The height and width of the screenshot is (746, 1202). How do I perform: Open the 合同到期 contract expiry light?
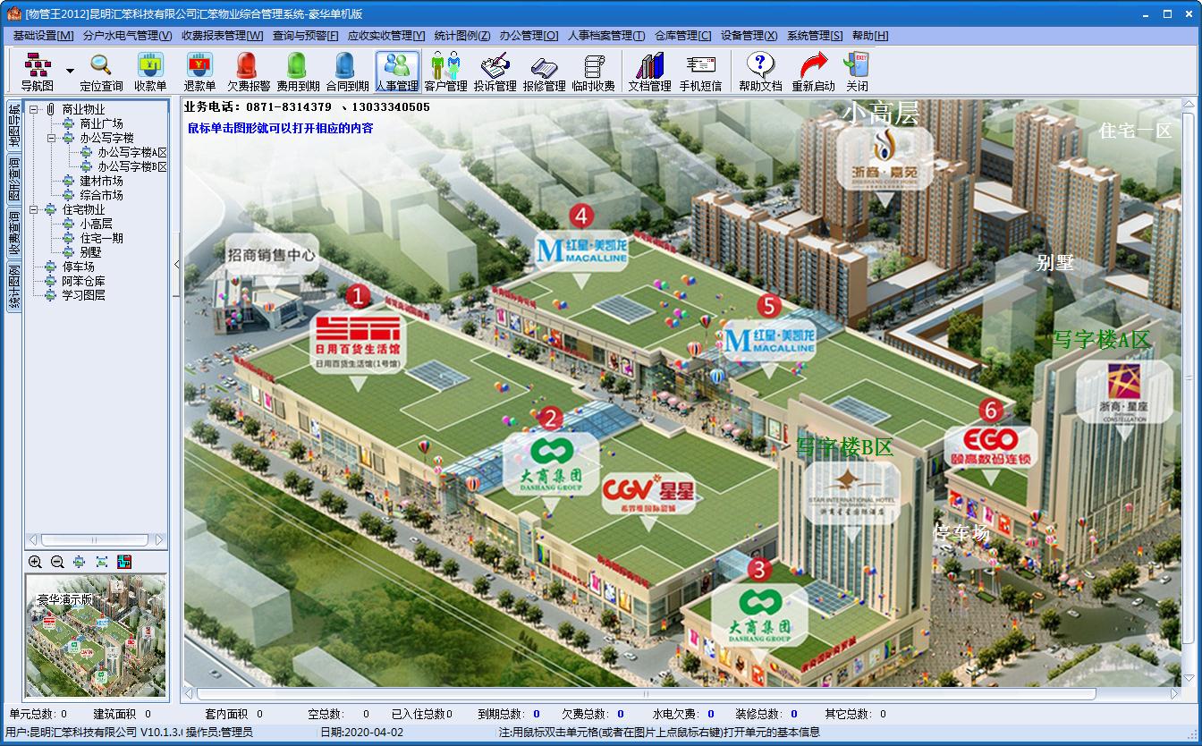346,72
